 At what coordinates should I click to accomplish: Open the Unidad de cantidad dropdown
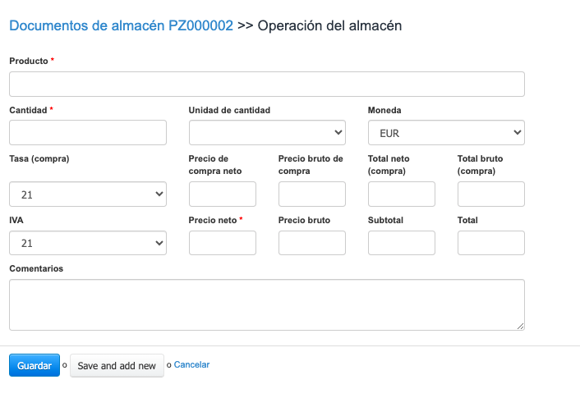267,132
